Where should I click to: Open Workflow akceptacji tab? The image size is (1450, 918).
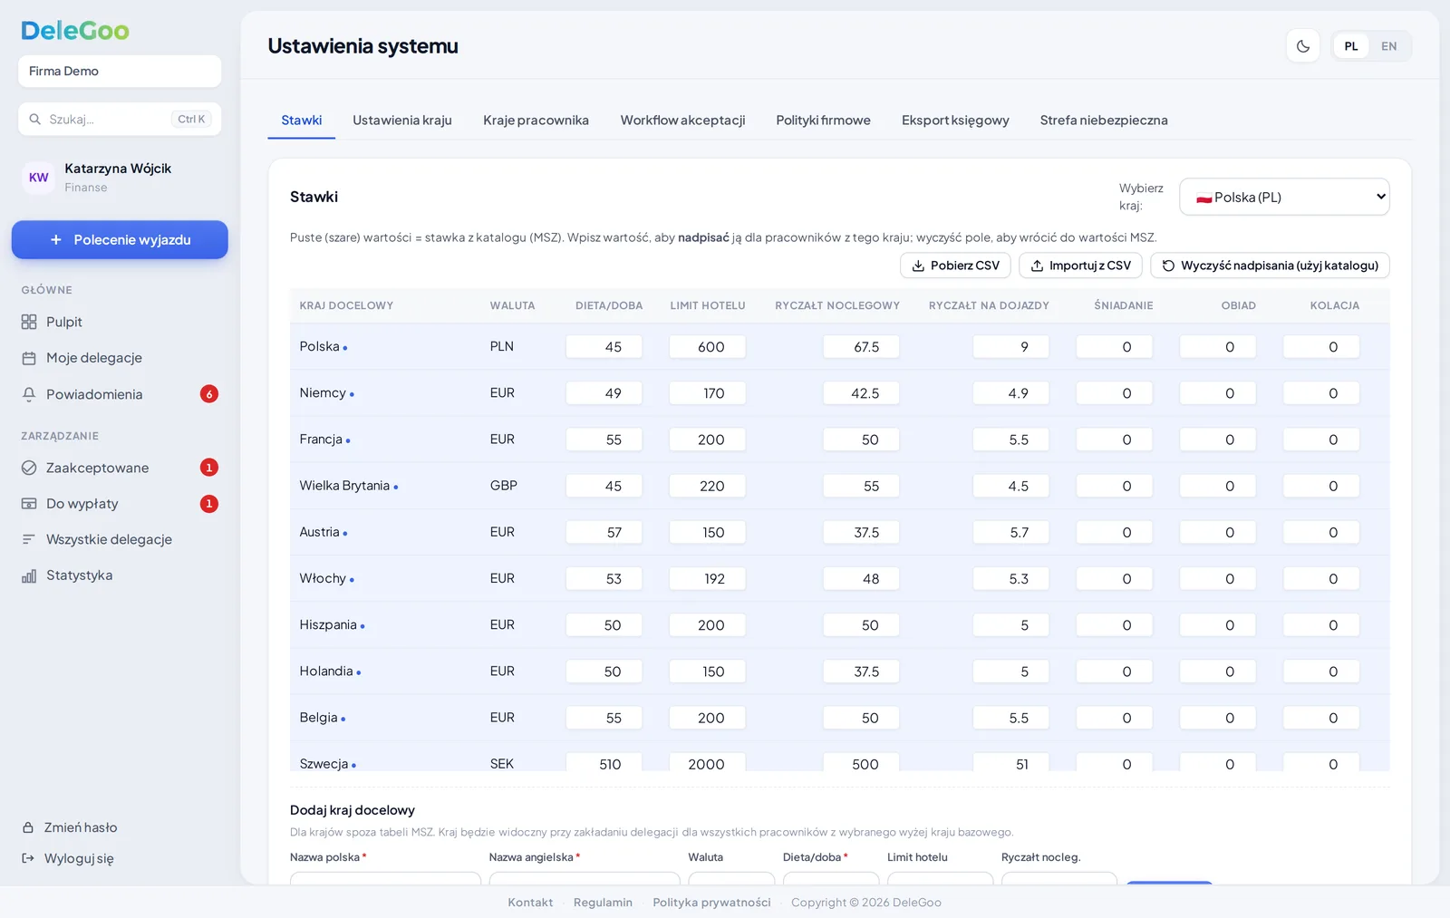(682, 120)
